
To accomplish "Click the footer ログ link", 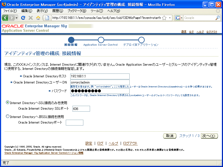I will tap(100, 143).
